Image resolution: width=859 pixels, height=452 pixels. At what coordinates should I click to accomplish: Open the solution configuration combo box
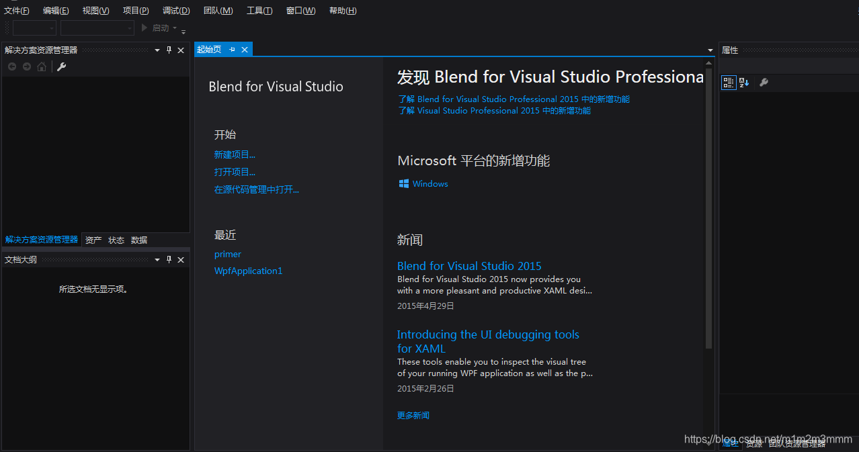34,28
